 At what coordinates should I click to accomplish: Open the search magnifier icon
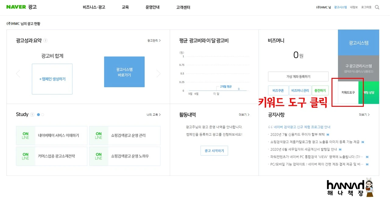click(x=377, y=7)
